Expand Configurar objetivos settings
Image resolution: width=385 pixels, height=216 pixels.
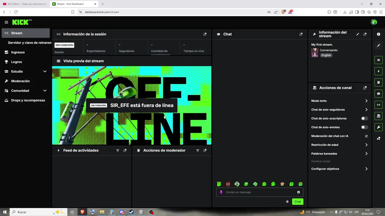point(366,169)
